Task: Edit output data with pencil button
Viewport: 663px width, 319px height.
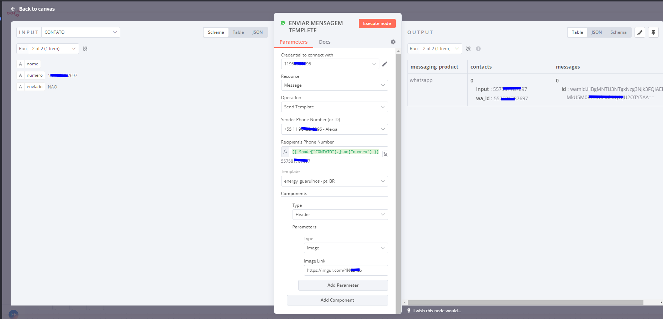Action: pyautogui.click(x=640, y=32)
